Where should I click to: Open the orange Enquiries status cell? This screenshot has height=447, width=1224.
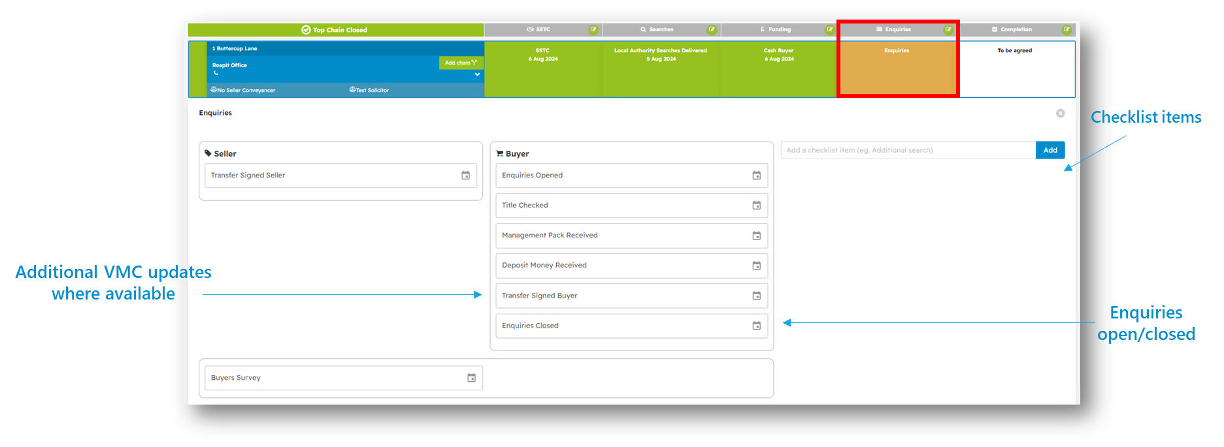tap(897, 69)
